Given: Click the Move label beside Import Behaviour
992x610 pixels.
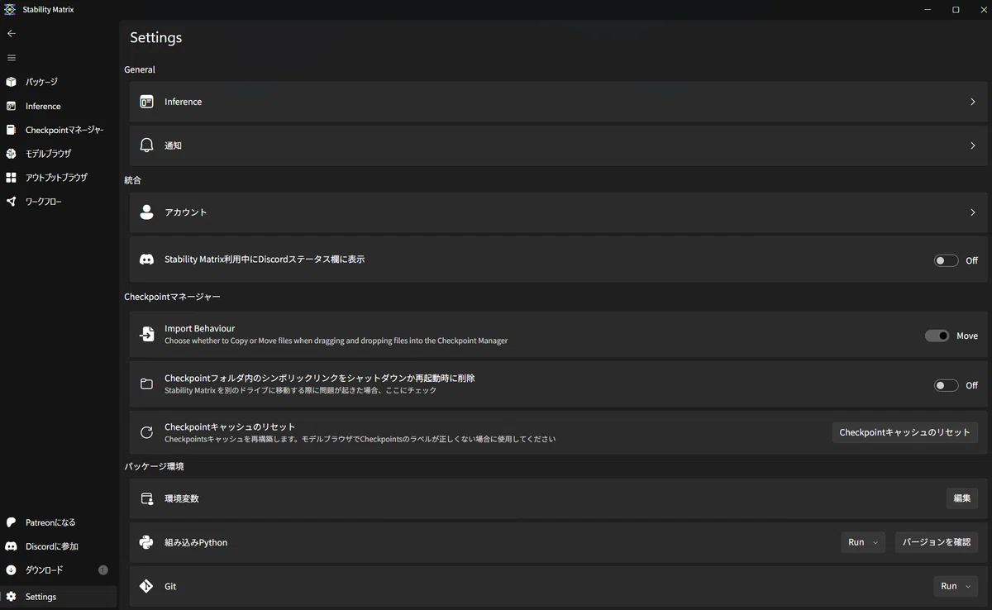Looking at the screenshot, I should [x=967, y=336].
